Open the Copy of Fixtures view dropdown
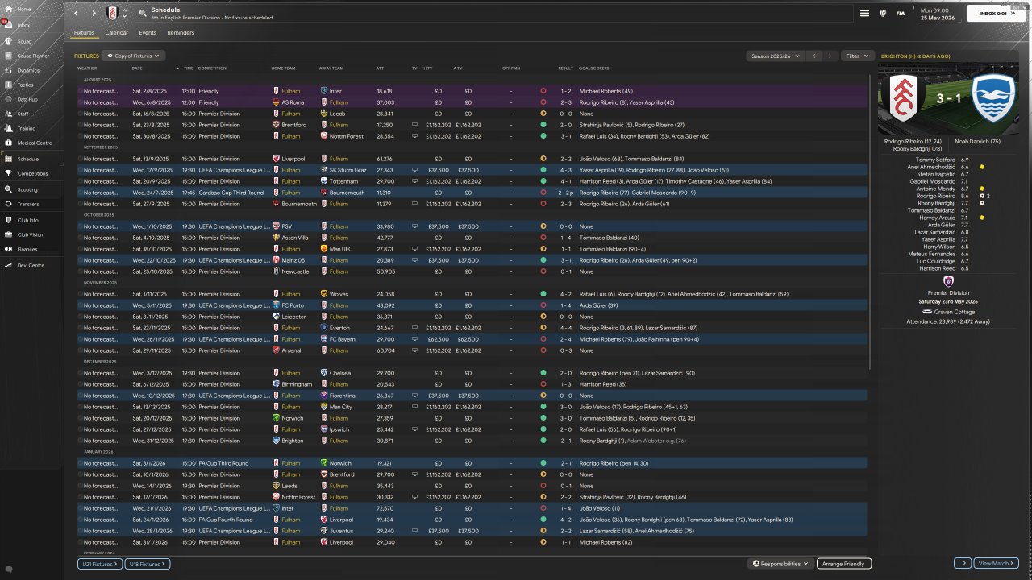This screenshot has width=1032, height=580. pos(134,56)
